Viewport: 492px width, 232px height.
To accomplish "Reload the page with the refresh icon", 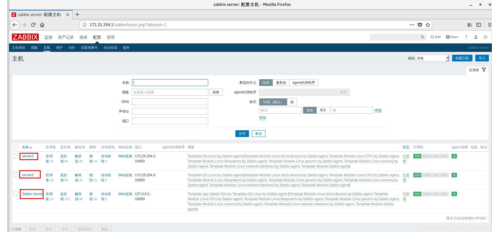I will 33,25.
